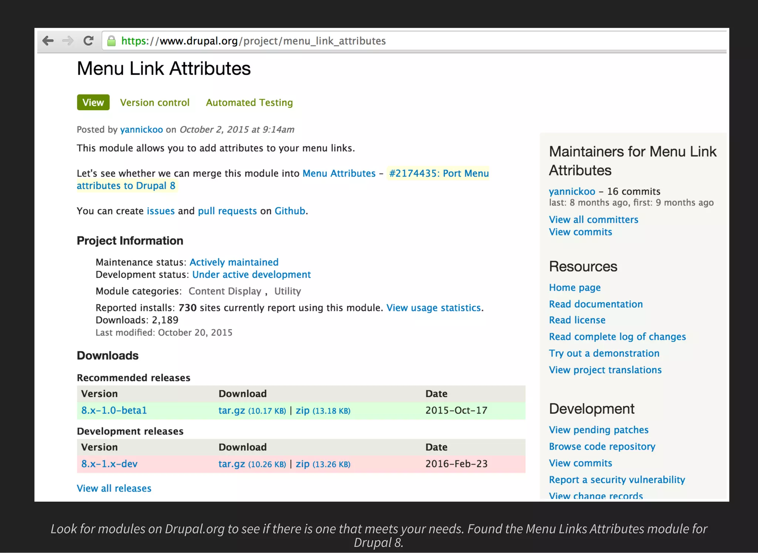Open View project translations link
This screenshot has height=553, width=758.
point(605,370)
